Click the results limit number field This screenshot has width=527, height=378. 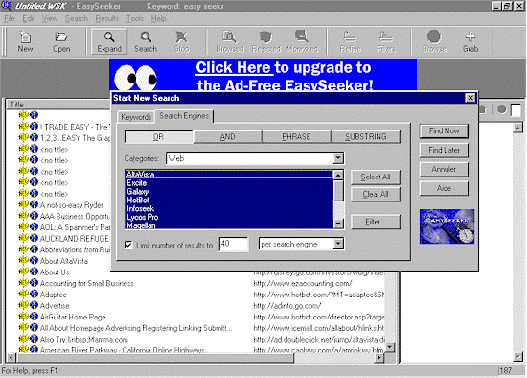[x=234, y=244]
